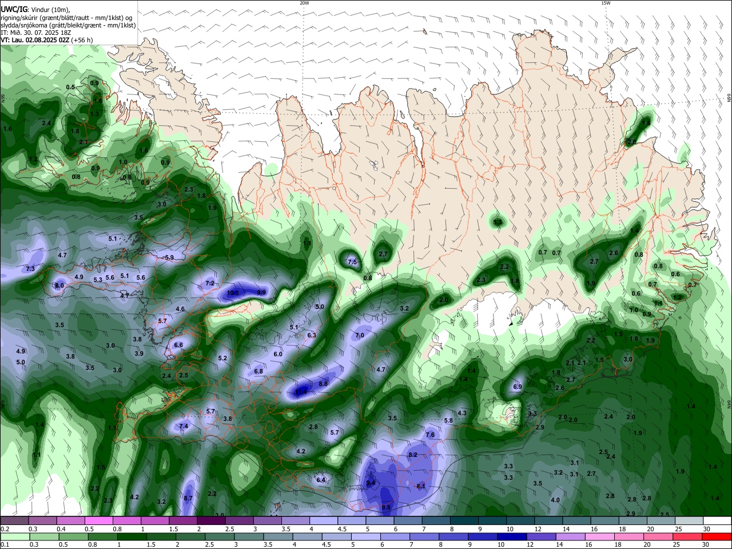
Task: Click the UWC/IG title text
Action: pyautogui.click(x=14, y=10)
